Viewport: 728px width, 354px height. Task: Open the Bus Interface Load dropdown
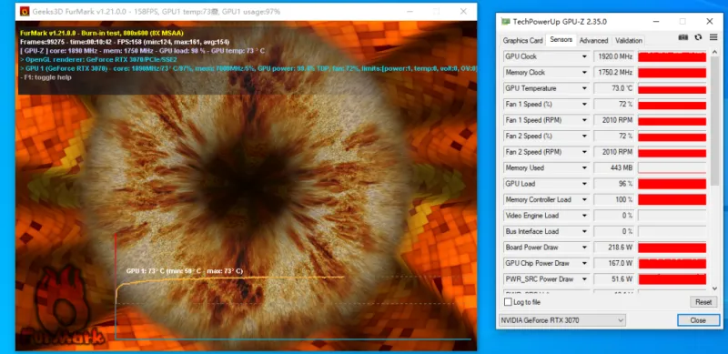click(584, 231)
